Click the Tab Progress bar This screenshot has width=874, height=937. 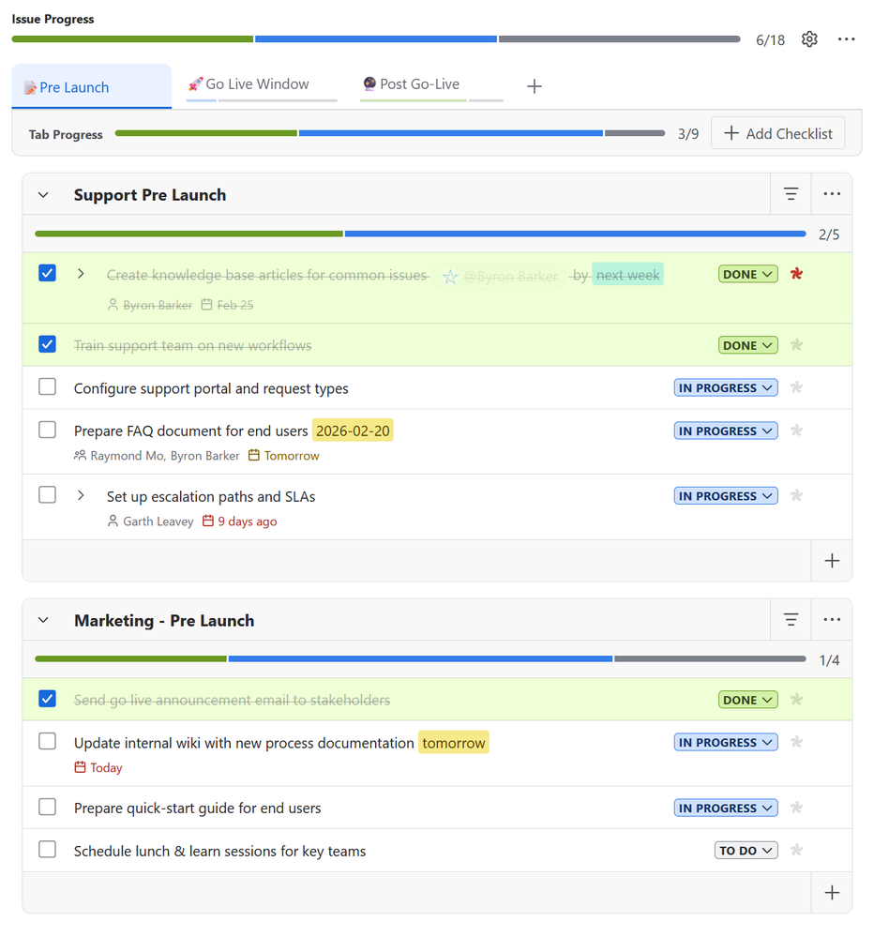[x=390, y=133]
